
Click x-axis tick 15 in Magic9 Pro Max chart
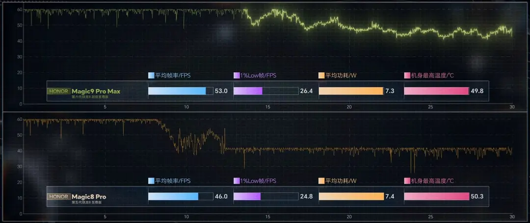coord(268,107)
